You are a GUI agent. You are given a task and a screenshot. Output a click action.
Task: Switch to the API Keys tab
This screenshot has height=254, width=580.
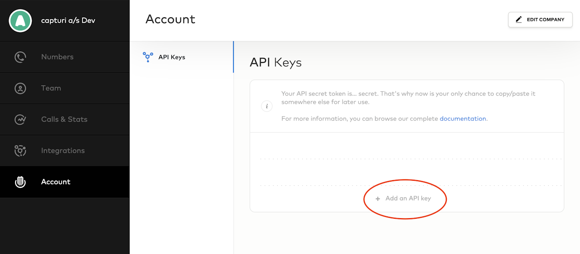pos(172,58)
